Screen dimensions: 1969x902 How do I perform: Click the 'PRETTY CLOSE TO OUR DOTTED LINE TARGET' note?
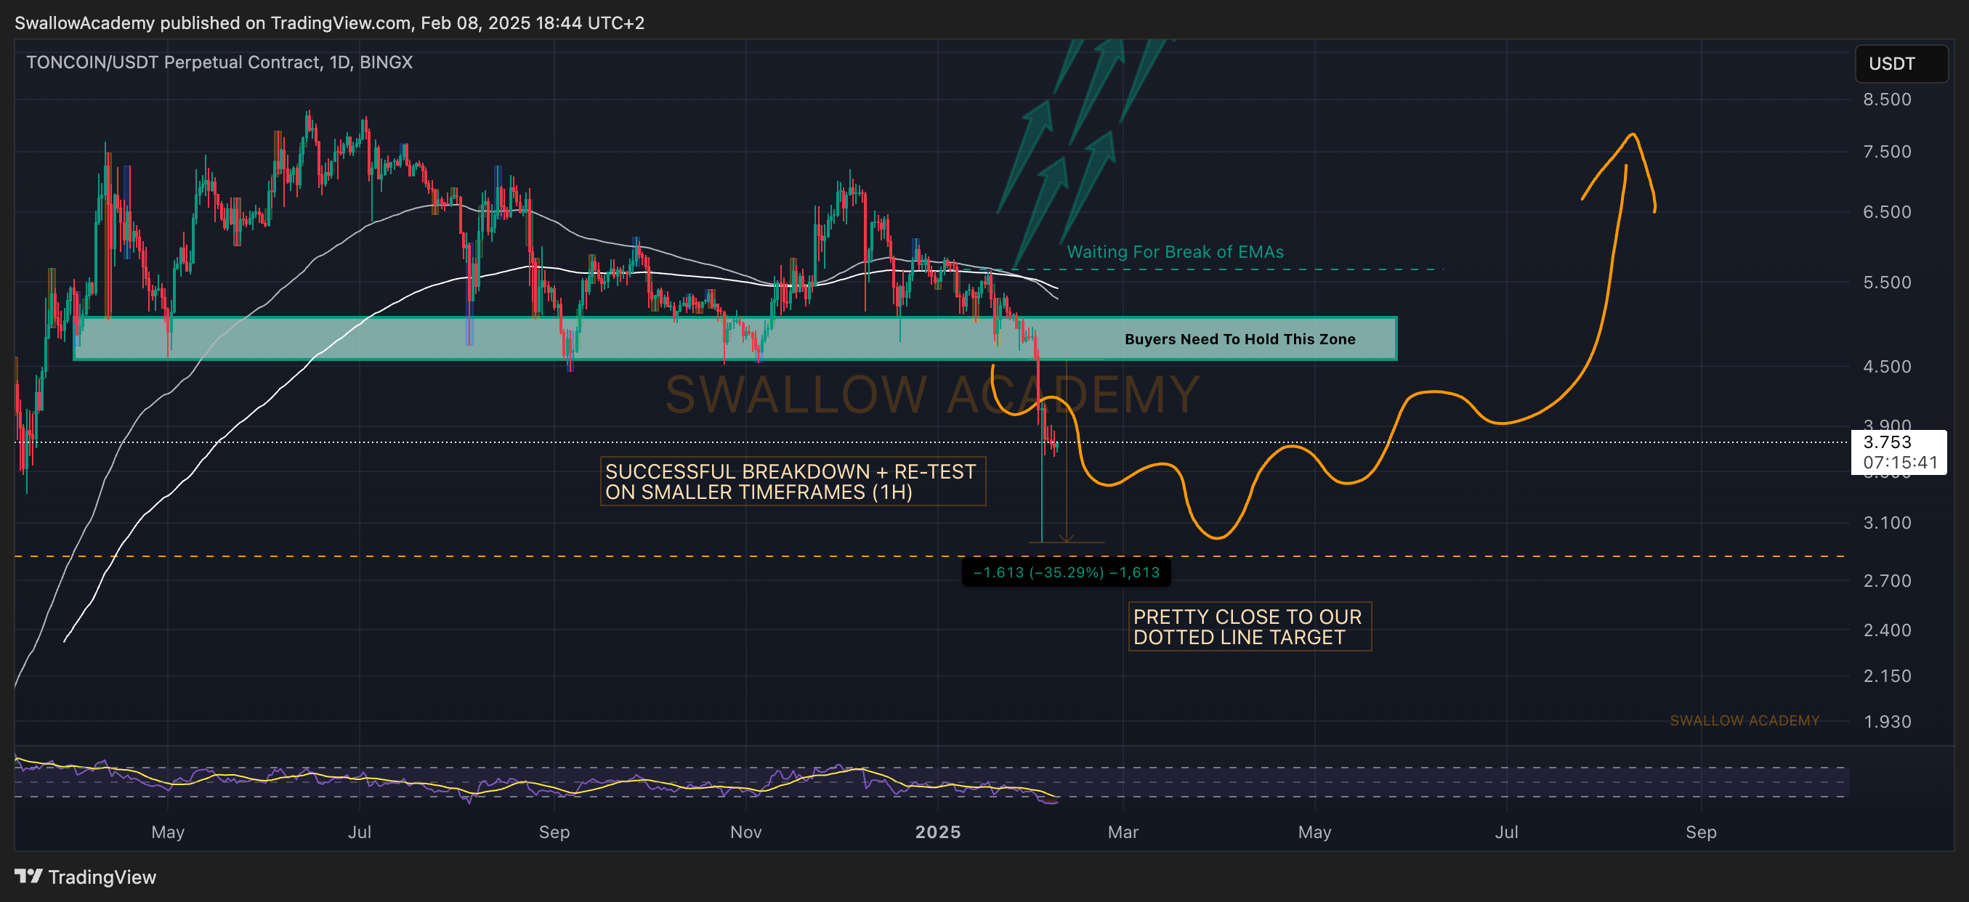point(1250,626)
